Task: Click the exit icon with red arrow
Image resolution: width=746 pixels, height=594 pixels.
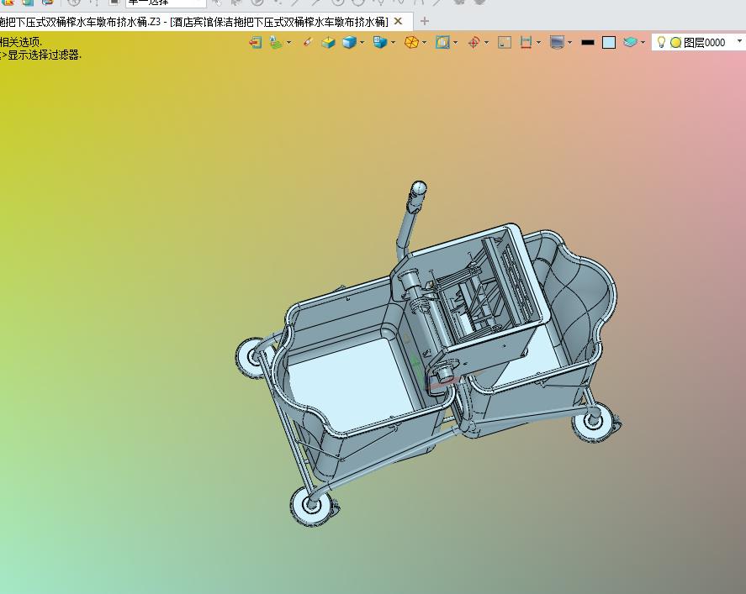Action: pos(256,42)
